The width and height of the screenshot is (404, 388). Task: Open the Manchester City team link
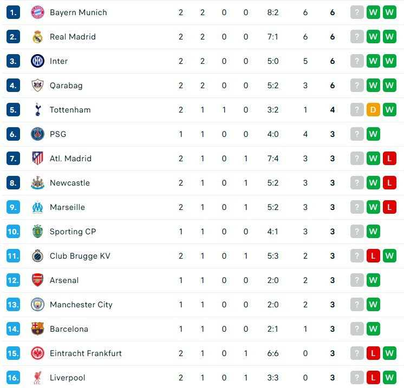81,304
